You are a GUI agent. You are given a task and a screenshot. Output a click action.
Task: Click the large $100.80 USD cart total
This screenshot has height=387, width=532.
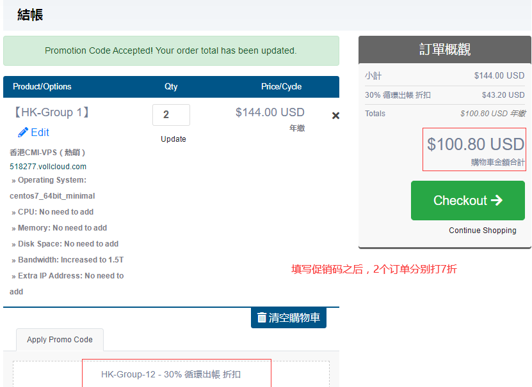(476, 144)
